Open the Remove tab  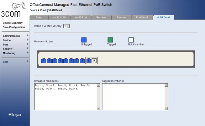point(121,17)
